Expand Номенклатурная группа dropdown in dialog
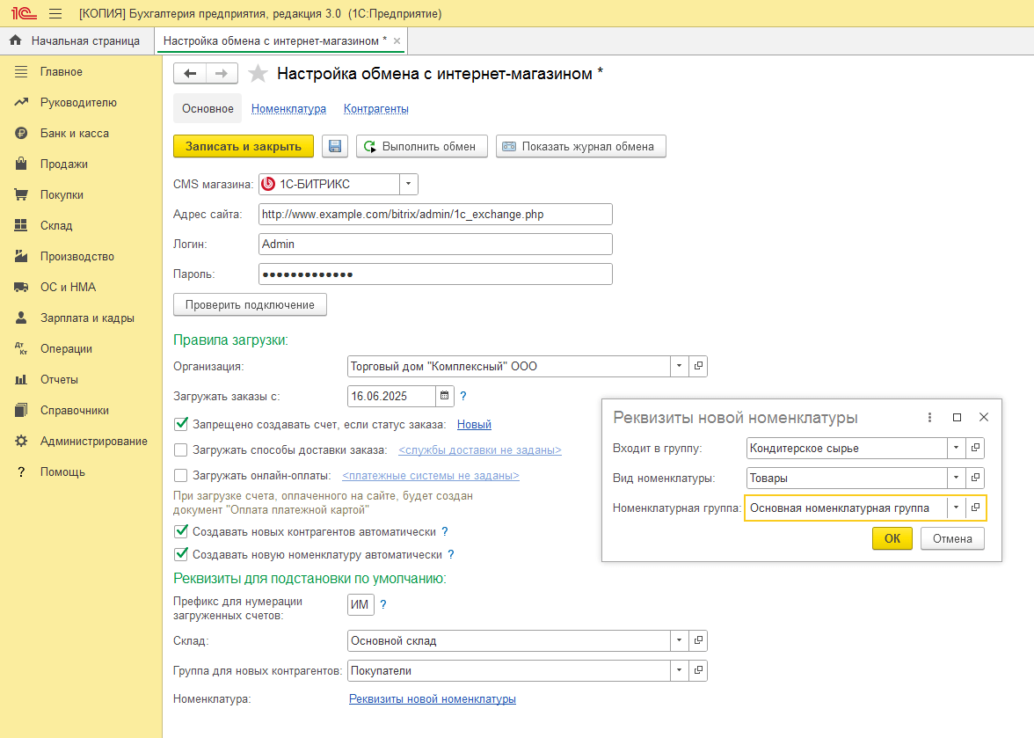 point(957,508)
